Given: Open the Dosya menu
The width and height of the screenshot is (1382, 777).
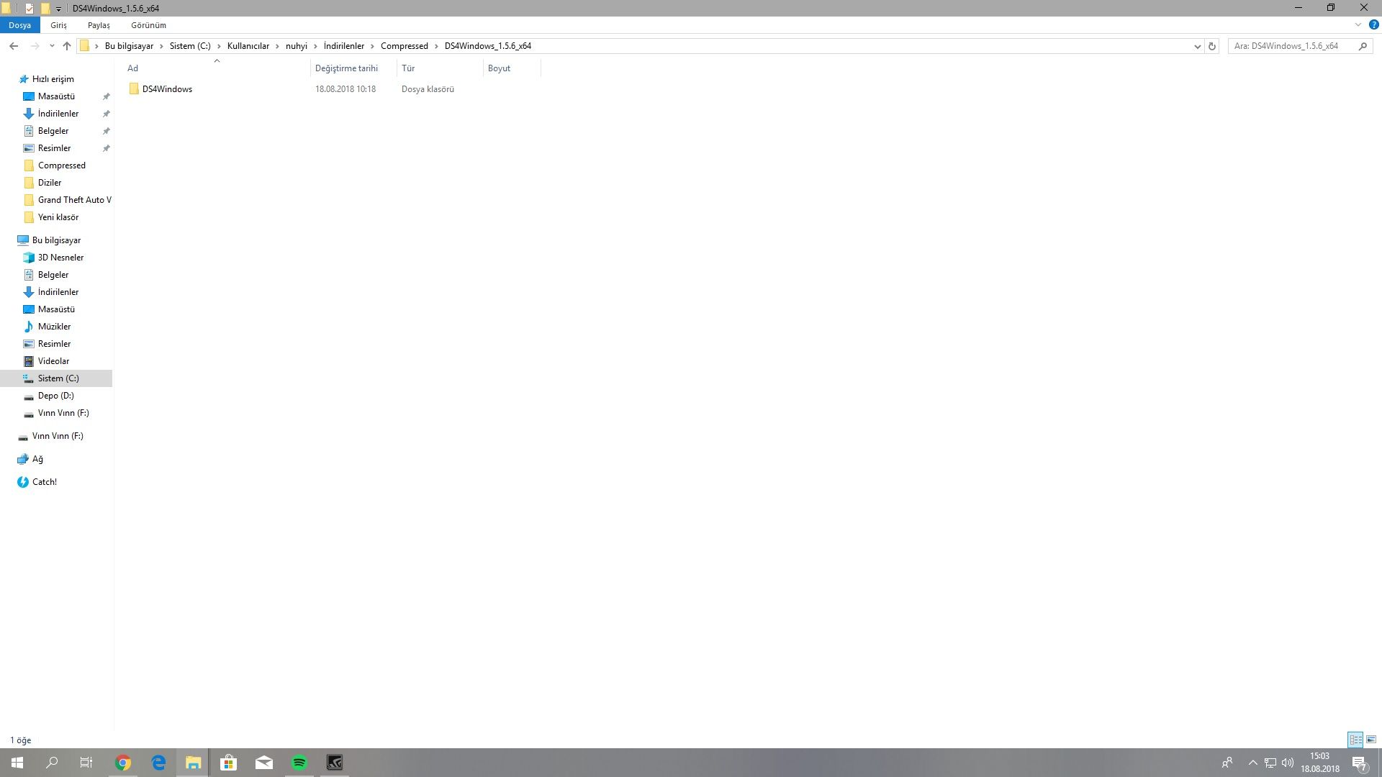Looking at the screenshot, I should (x=19, y=25).
